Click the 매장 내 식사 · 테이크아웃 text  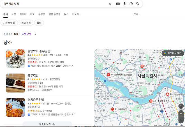click(40, 90)
